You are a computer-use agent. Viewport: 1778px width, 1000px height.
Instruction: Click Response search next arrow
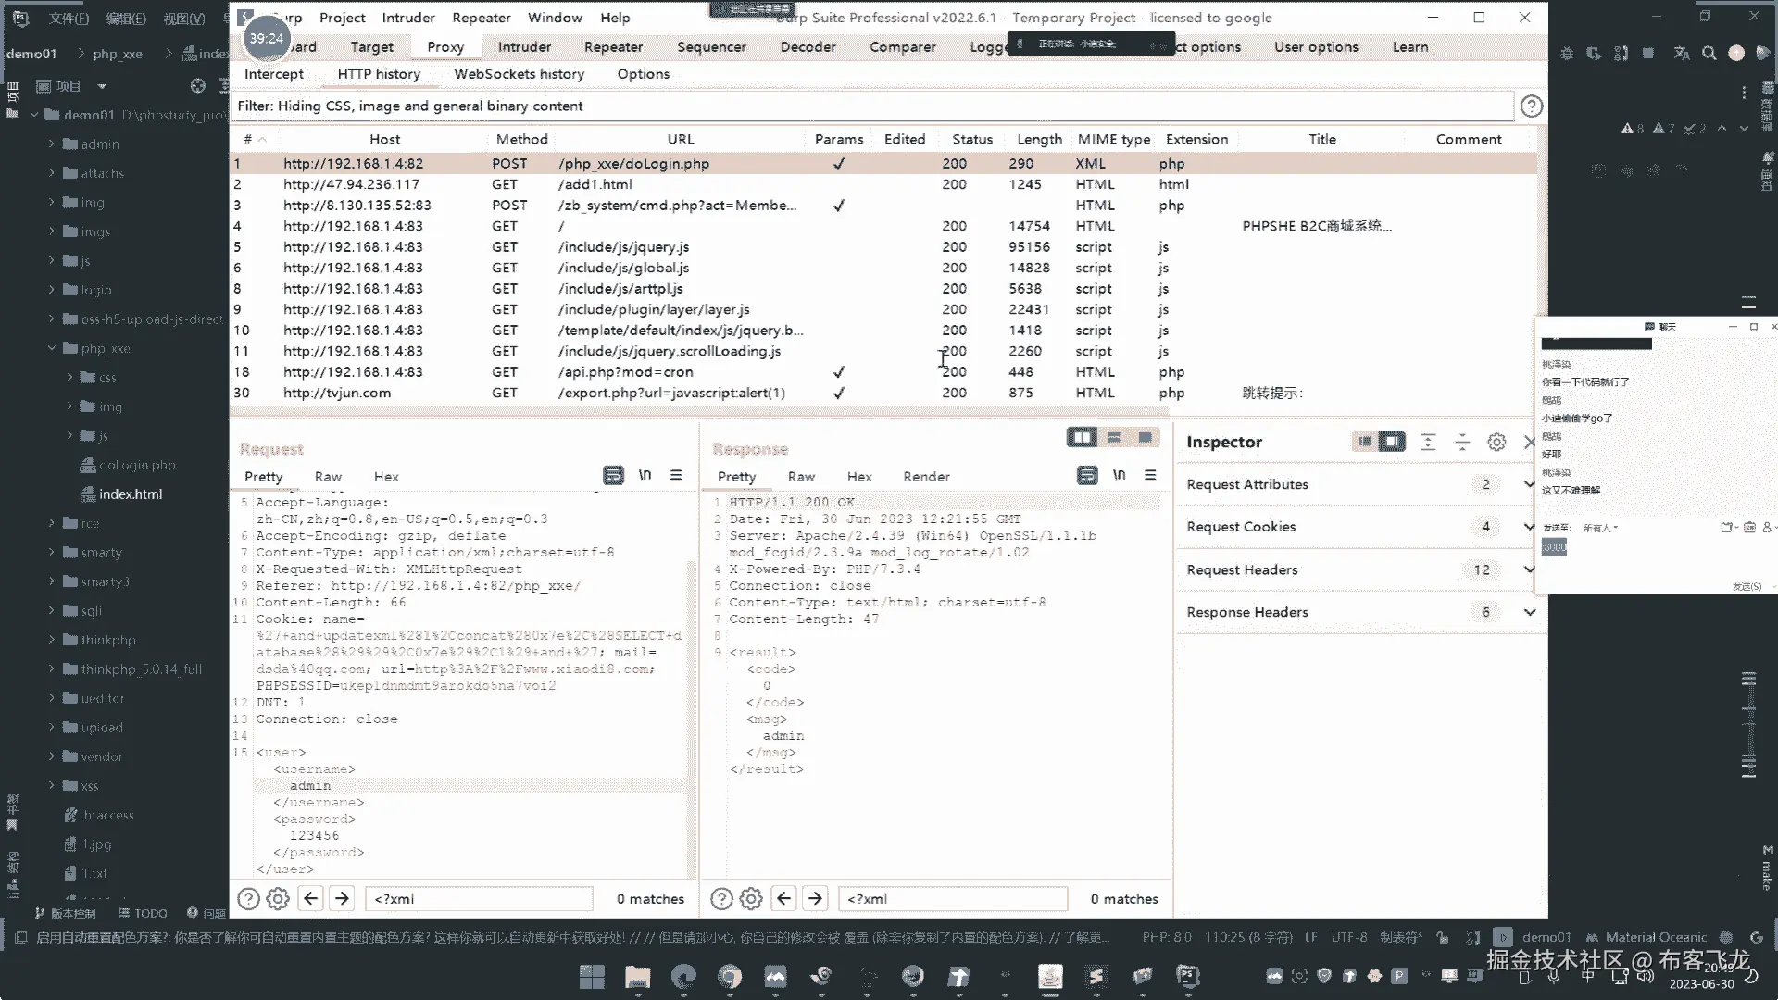[815, 898]
